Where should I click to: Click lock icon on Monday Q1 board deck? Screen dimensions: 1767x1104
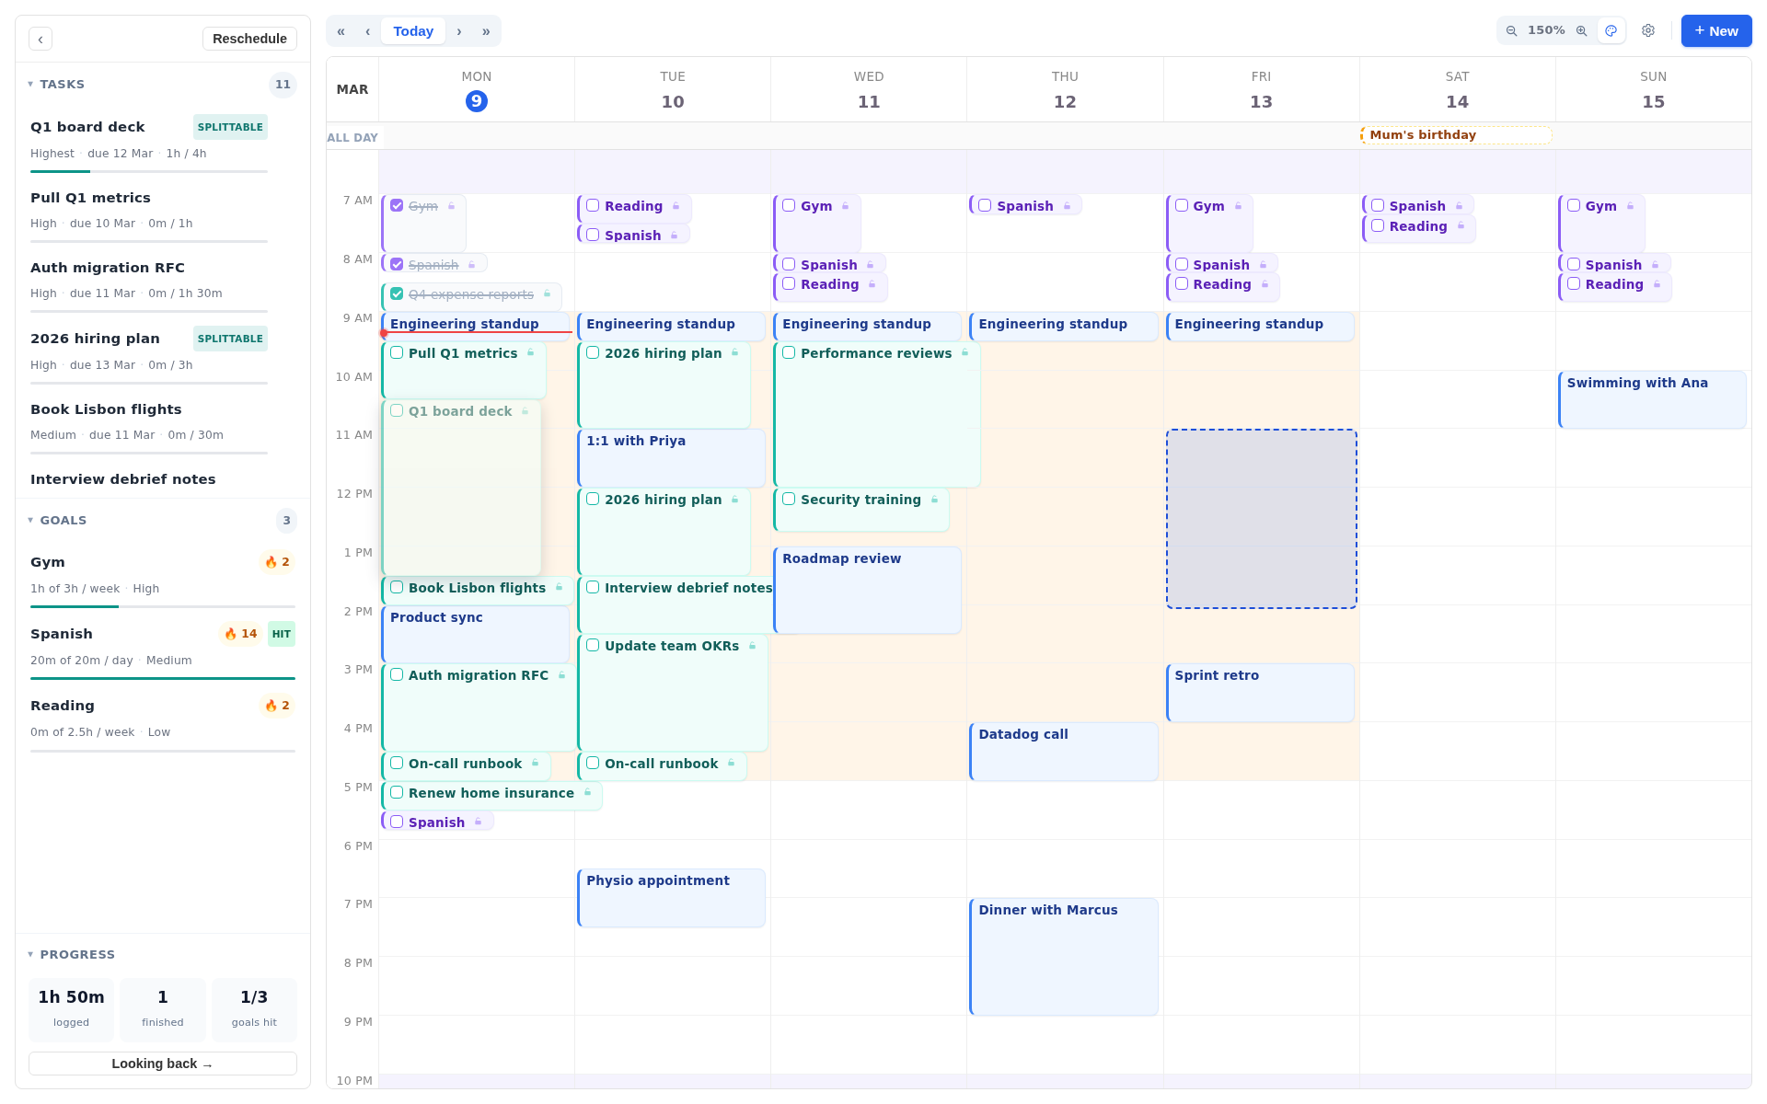525,411
